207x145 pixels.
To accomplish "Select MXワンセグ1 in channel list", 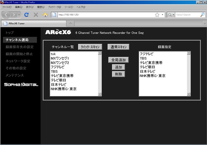I will [x=74, y=58].
